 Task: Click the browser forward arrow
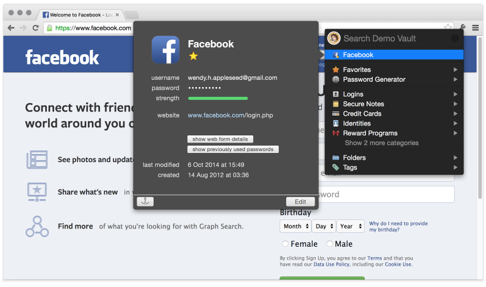(x=23, y=28)
